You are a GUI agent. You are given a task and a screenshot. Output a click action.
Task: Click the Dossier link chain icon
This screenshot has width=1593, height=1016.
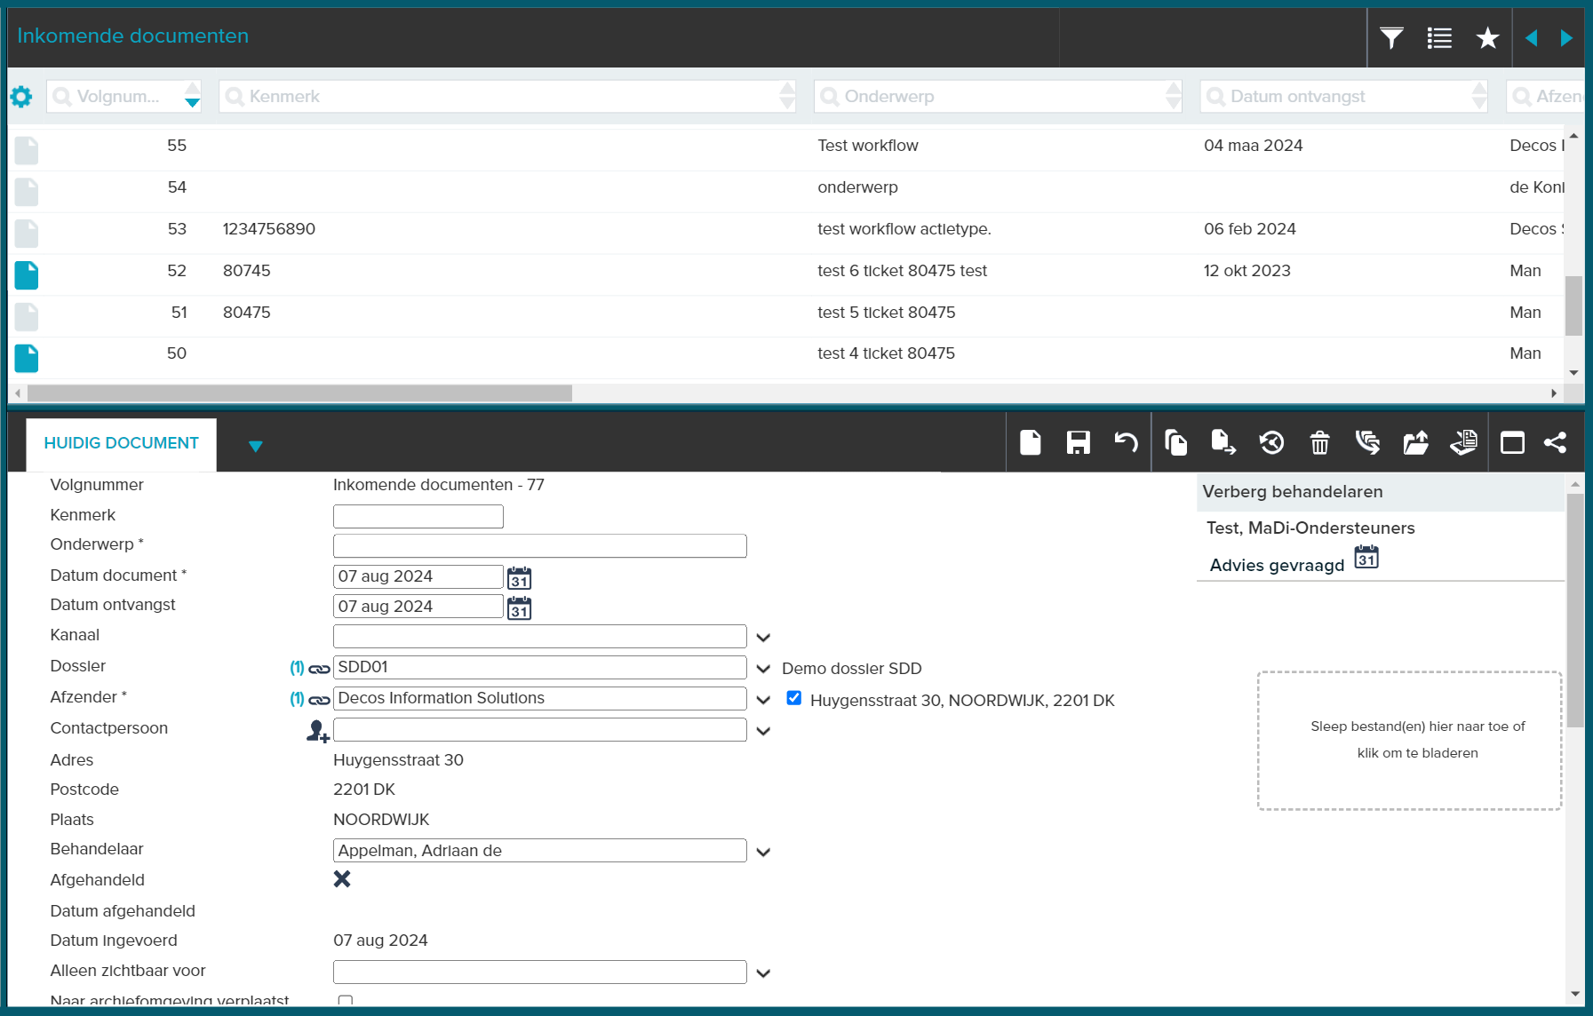pyautogui.click(x=319, y=669)
